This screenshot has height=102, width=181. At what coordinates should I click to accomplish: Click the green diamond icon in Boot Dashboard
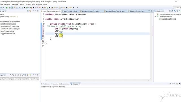pos(30,75)
